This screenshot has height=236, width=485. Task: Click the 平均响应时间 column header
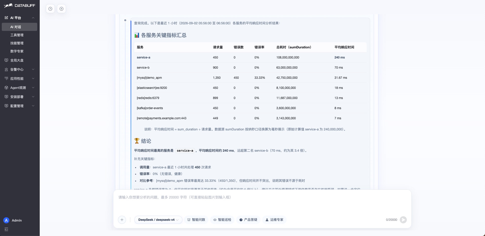point(344,47)
